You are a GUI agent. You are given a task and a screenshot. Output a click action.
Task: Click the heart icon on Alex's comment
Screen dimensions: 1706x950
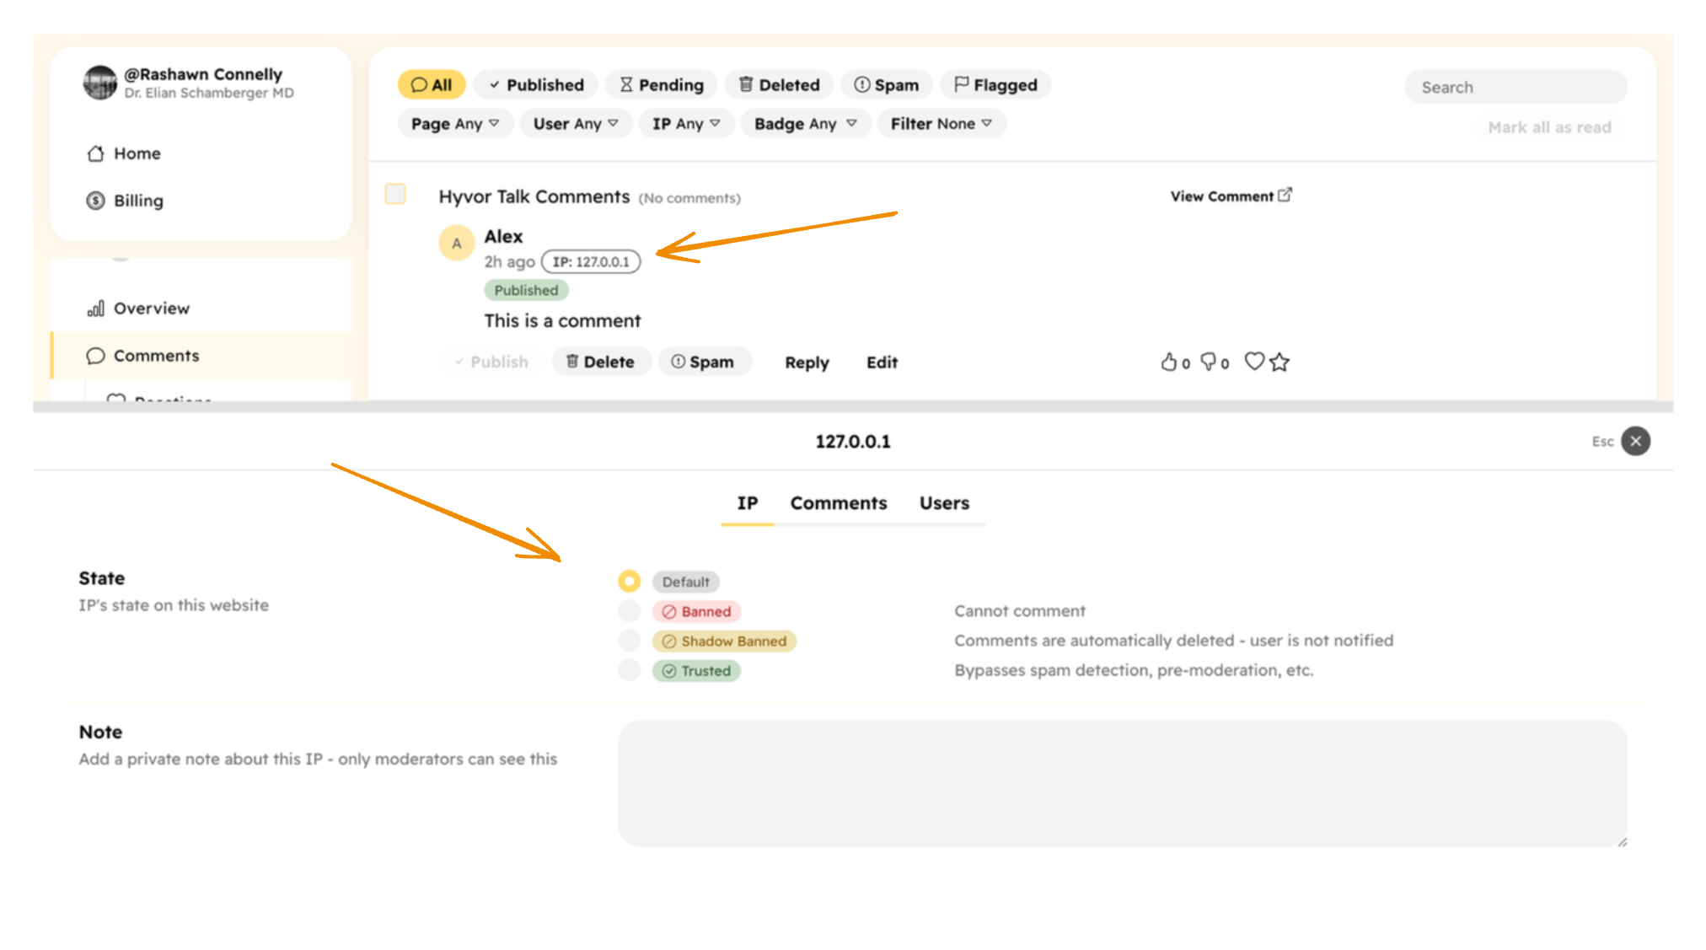pos(1253,361)
